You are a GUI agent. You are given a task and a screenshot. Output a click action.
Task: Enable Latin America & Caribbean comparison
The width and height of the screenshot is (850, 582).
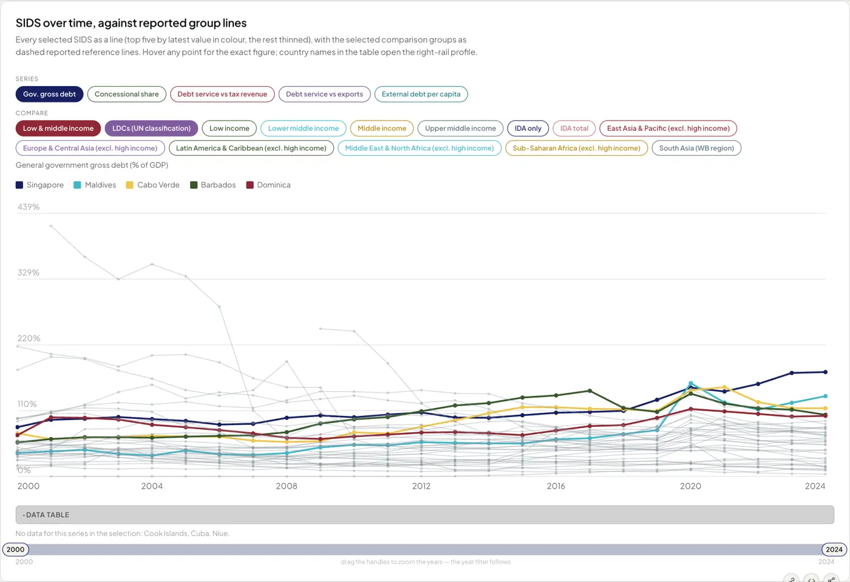pyautogui.click(x=251, y=148)
